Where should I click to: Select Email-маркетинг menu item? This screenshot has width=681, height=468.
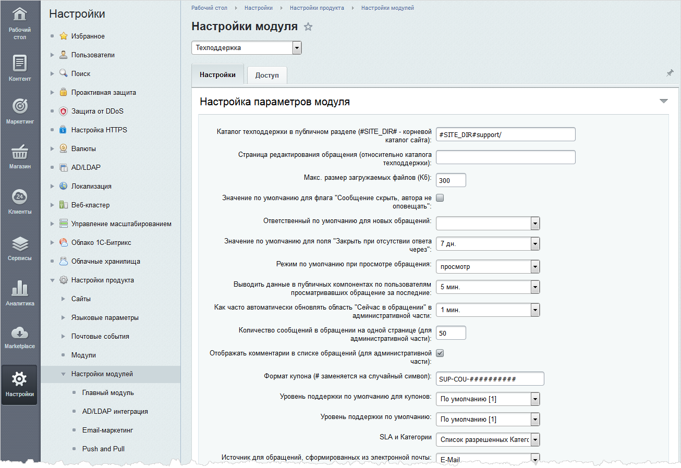pyautogui.click(x=108, y=430)
